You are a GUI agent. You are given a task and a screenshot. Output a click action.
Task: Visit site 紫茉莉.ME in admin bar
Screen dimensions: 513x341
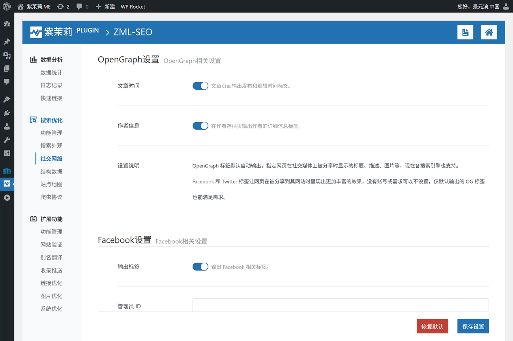pos(34,6)
